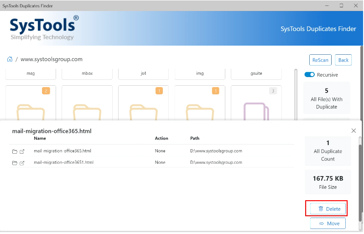Screen dimensions: 364x234
Task: Open mail-migration-office3651.html file externally
Action: [22, 163]
